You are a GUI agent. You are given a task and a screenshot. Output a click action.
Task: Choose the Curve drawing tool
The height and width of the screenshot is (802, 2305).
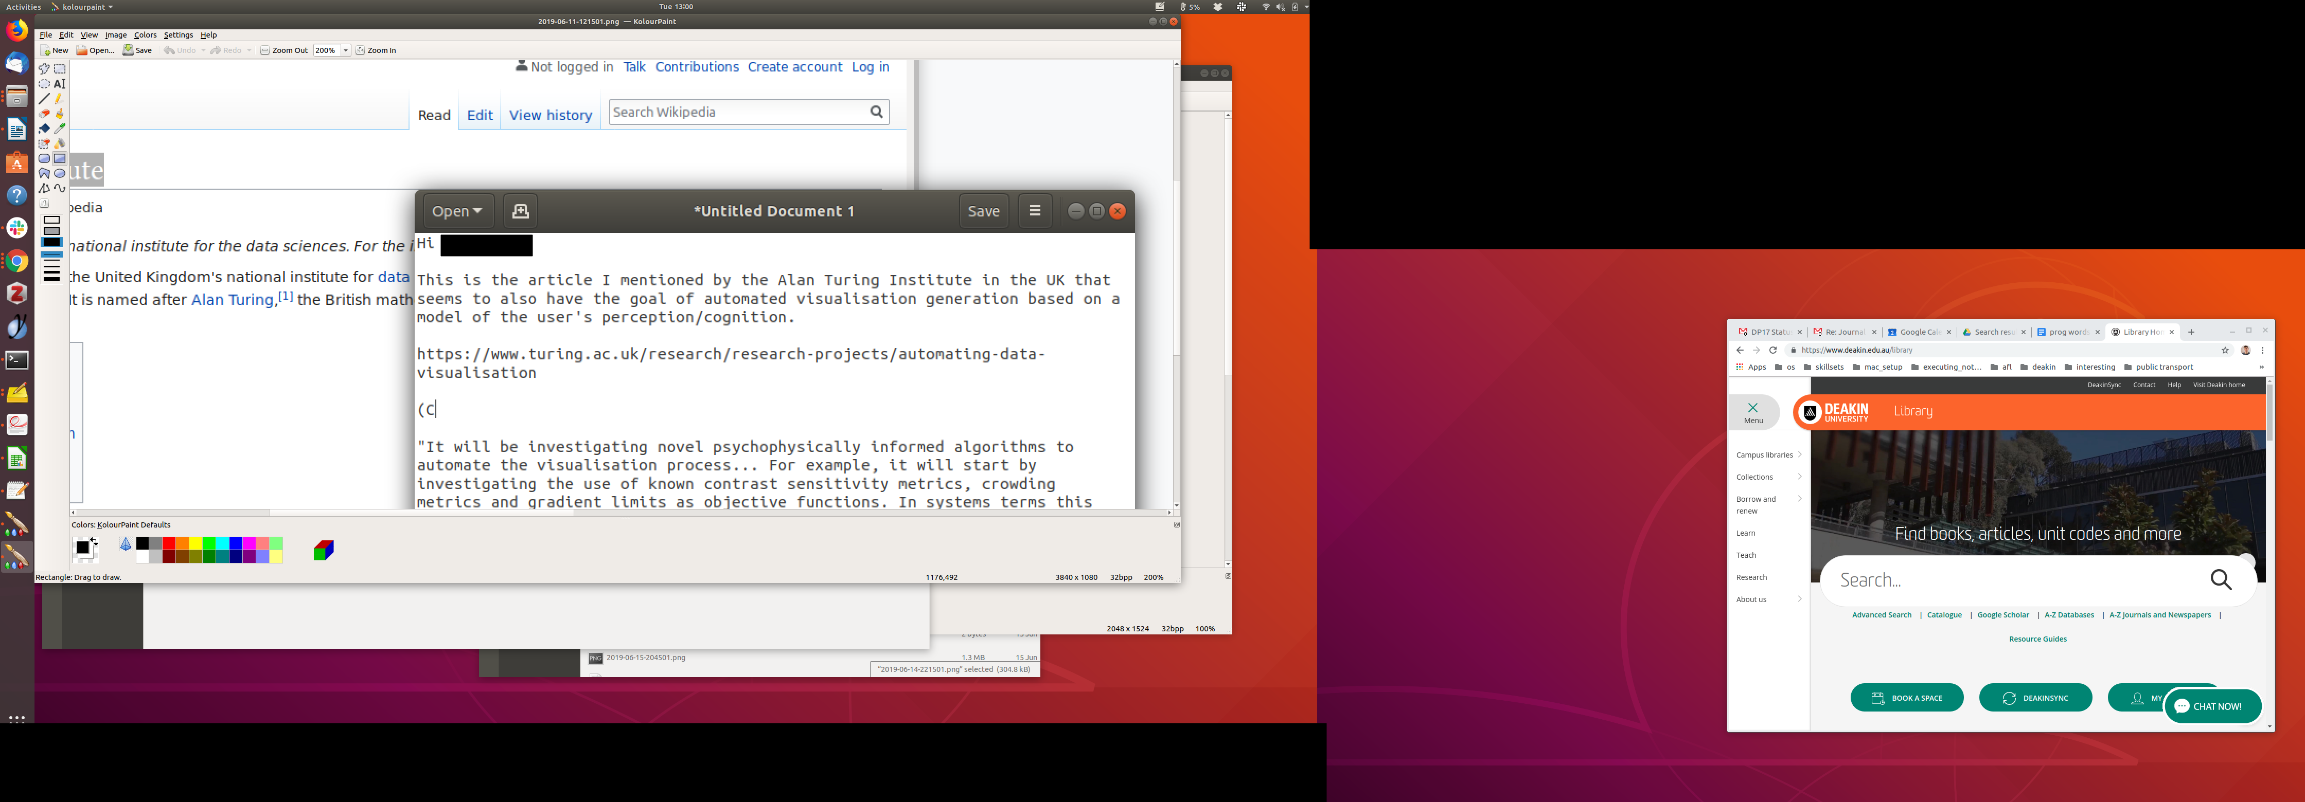click(x=60, y=189)
